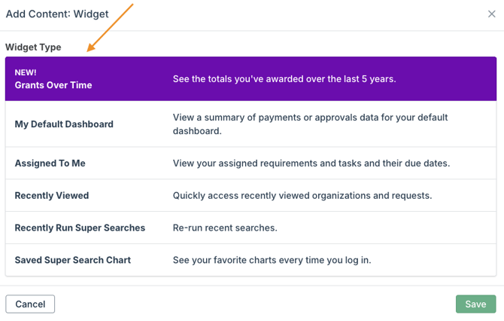Viewport: 504px width, 321px height.
Task: Click the 'Re-run recent searches' description
Action: pos(225,228)
